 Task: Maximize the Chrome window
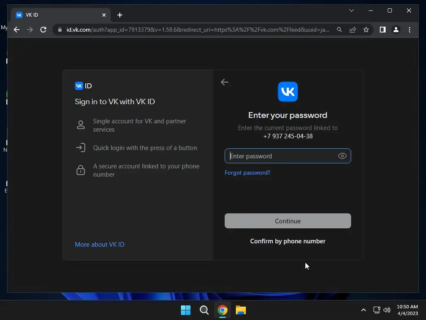[389, 10]
